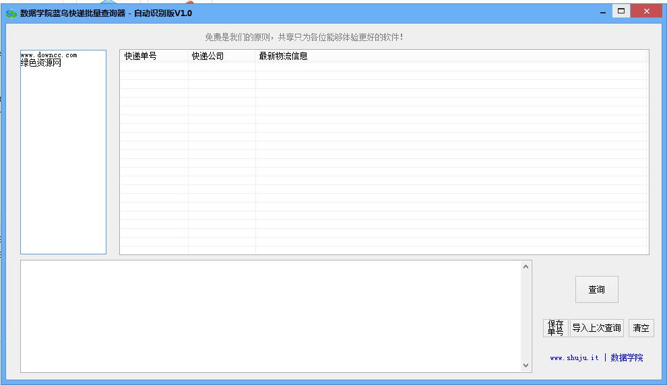The width and height of the screenshot is (667, 385).
Task: Select the 快递单号 column header
Action: (x=154, y=56)
